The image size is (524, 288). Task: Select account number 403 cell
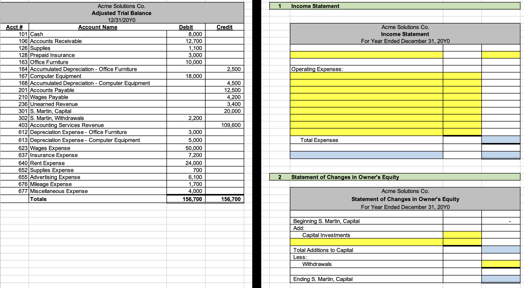[14, 125]
